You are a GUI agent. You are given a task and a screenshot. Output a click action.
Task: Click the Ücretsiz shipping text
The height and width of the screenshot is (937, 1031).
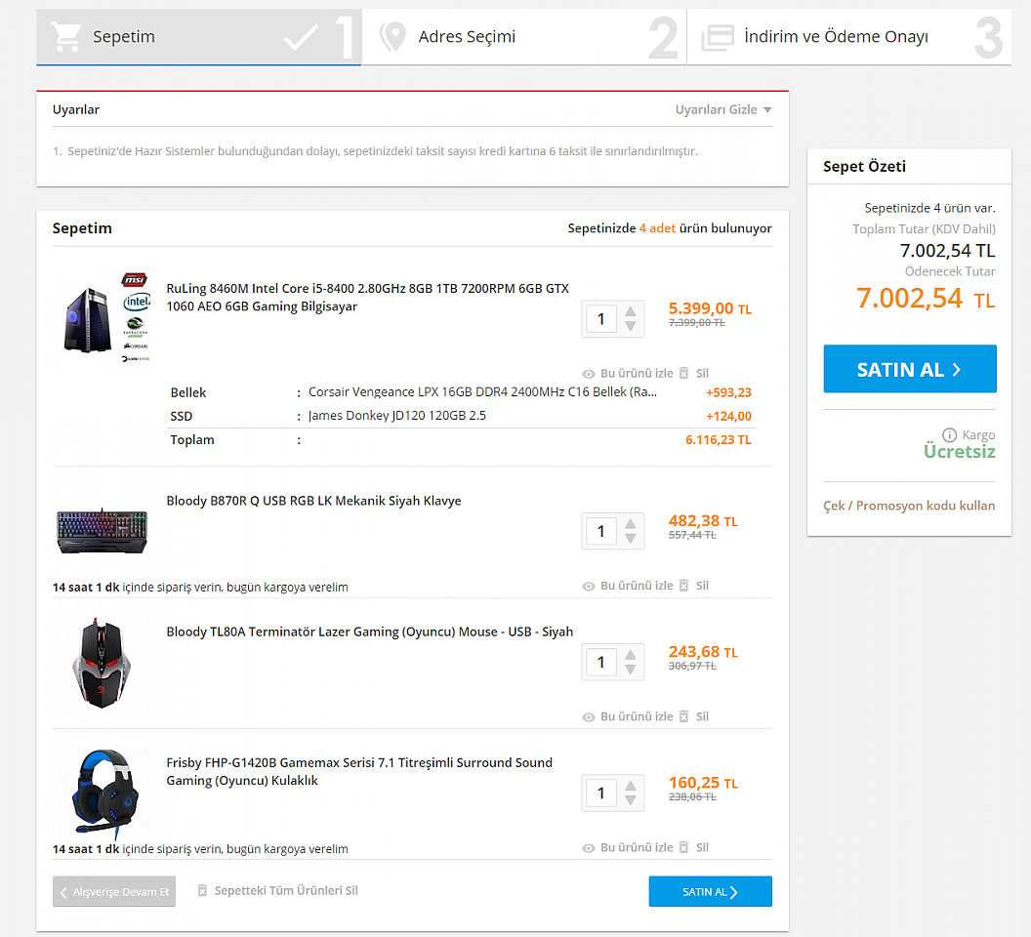(960, 452)
